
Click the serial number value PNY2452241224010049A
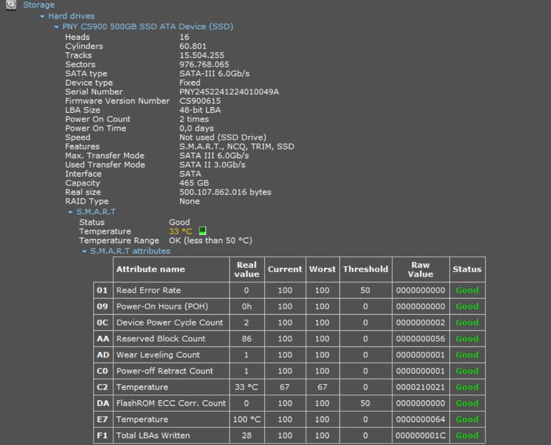229,92
